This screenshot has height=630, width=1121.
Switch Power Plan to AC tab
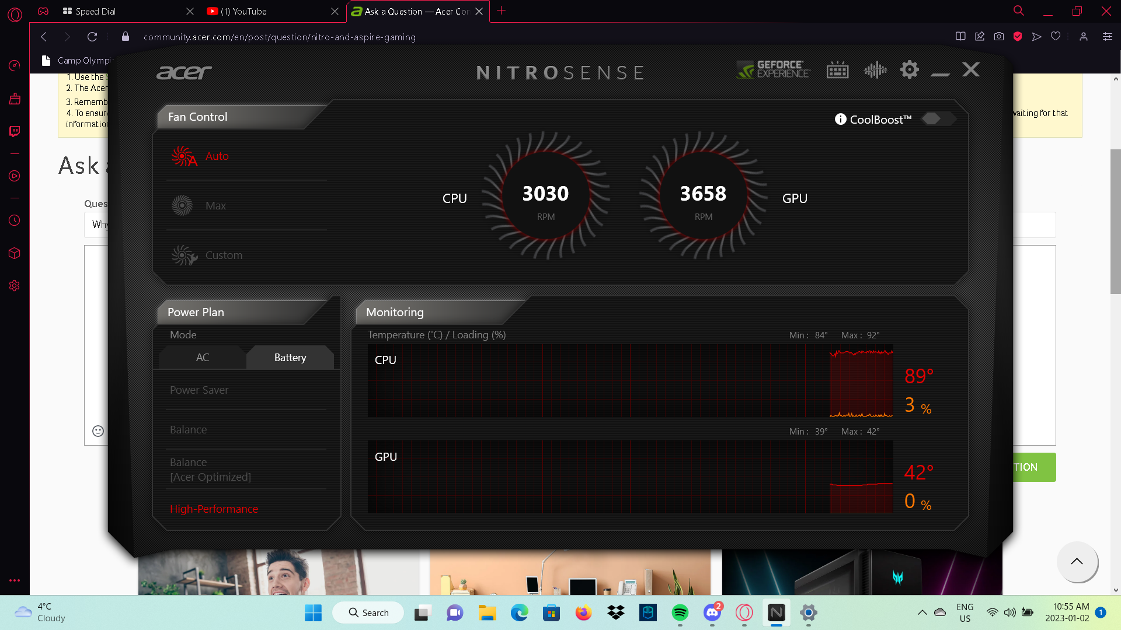pyautogui.click(x=202, y=358)
